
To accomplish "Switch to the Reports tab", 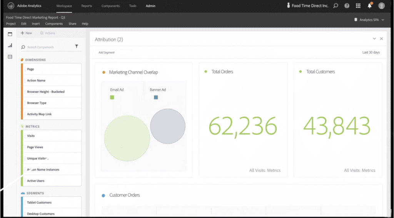I will [87, 6].
